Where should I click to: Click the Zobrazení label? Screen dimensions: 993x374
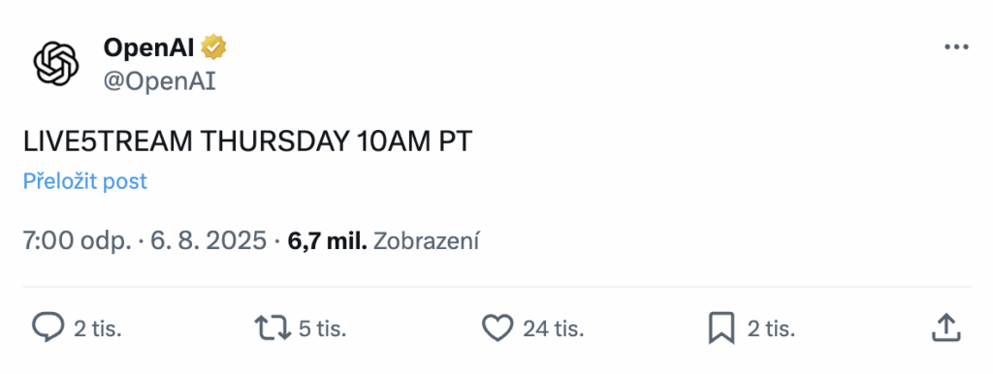[x=427, y=241]
